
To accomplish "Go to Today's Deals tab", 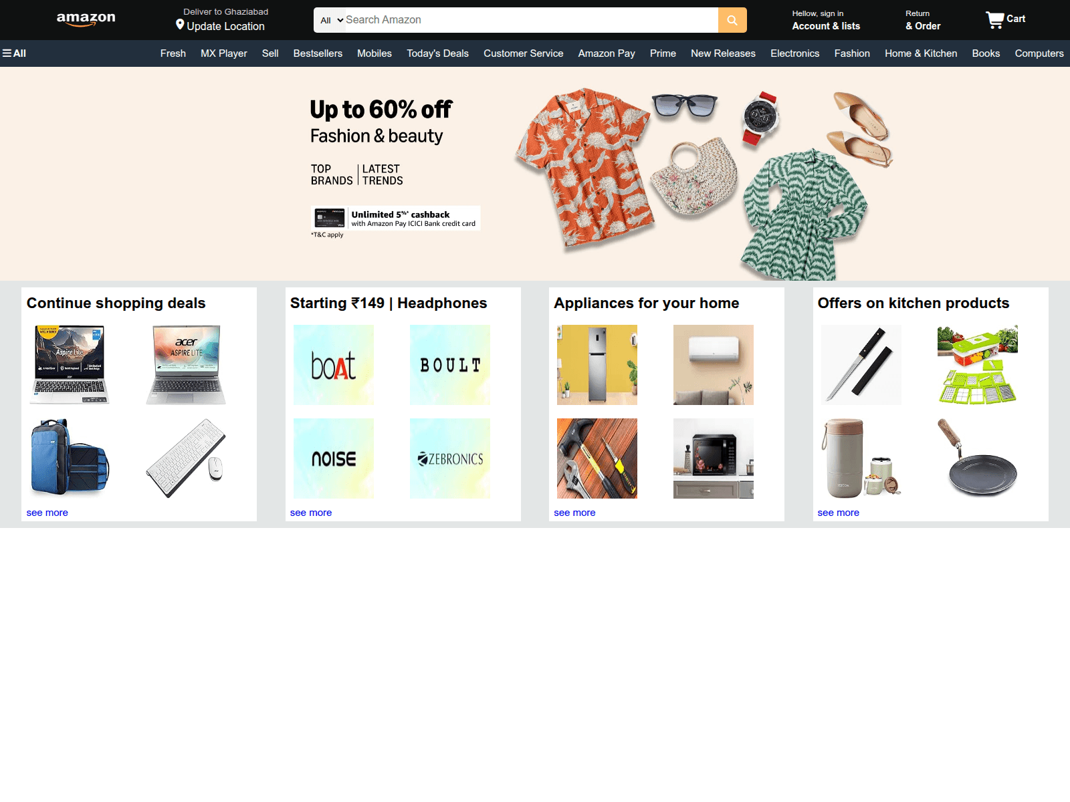I will 437,53.
